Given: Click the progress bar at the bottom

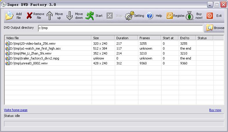Looking at the screenshot, I should (x=114, y=124).
